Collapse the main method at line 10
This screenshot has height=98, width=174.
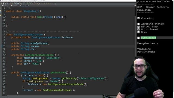point(5,17)
